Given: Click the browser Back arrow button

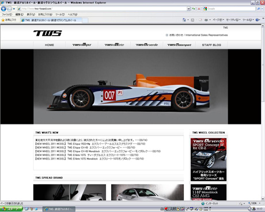Looking at the screenshot, I should click(3, 9).
